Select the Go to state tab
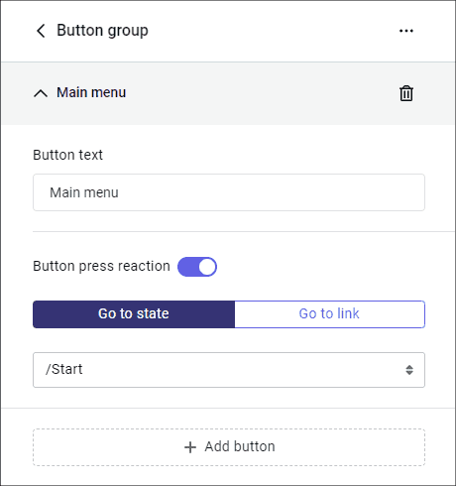 [134, 314]
